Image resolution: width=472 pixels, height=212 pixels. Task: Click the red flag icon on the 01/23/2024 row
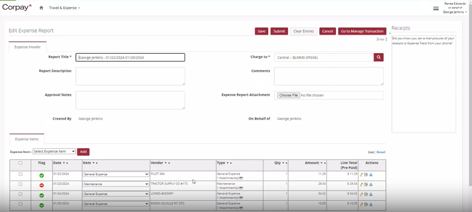tap(42, 185)
